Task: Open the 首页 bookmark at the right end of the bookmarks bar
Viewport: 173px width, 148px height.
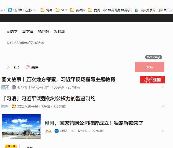Action: pos(165,10)
